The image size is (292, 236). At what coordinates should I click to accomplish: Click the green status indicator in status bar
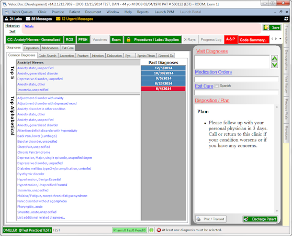tap(151, 230)
